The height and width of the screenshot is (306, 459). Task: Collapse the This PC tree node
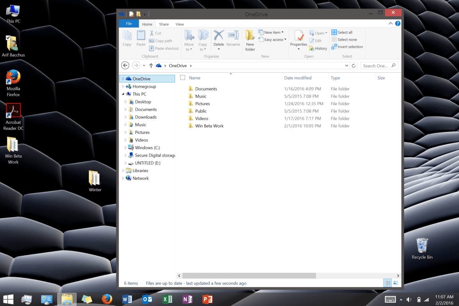(123, 94)
